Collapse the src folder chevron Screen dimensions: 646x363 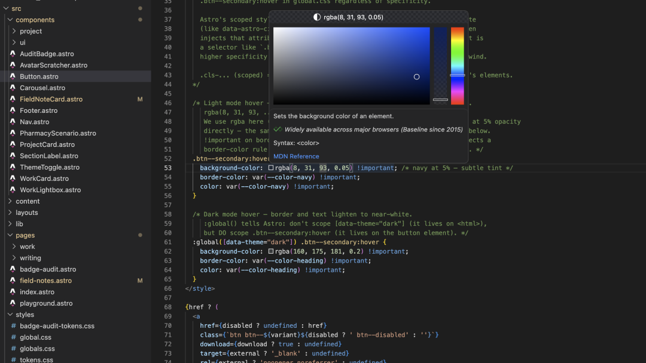[6, 8]
